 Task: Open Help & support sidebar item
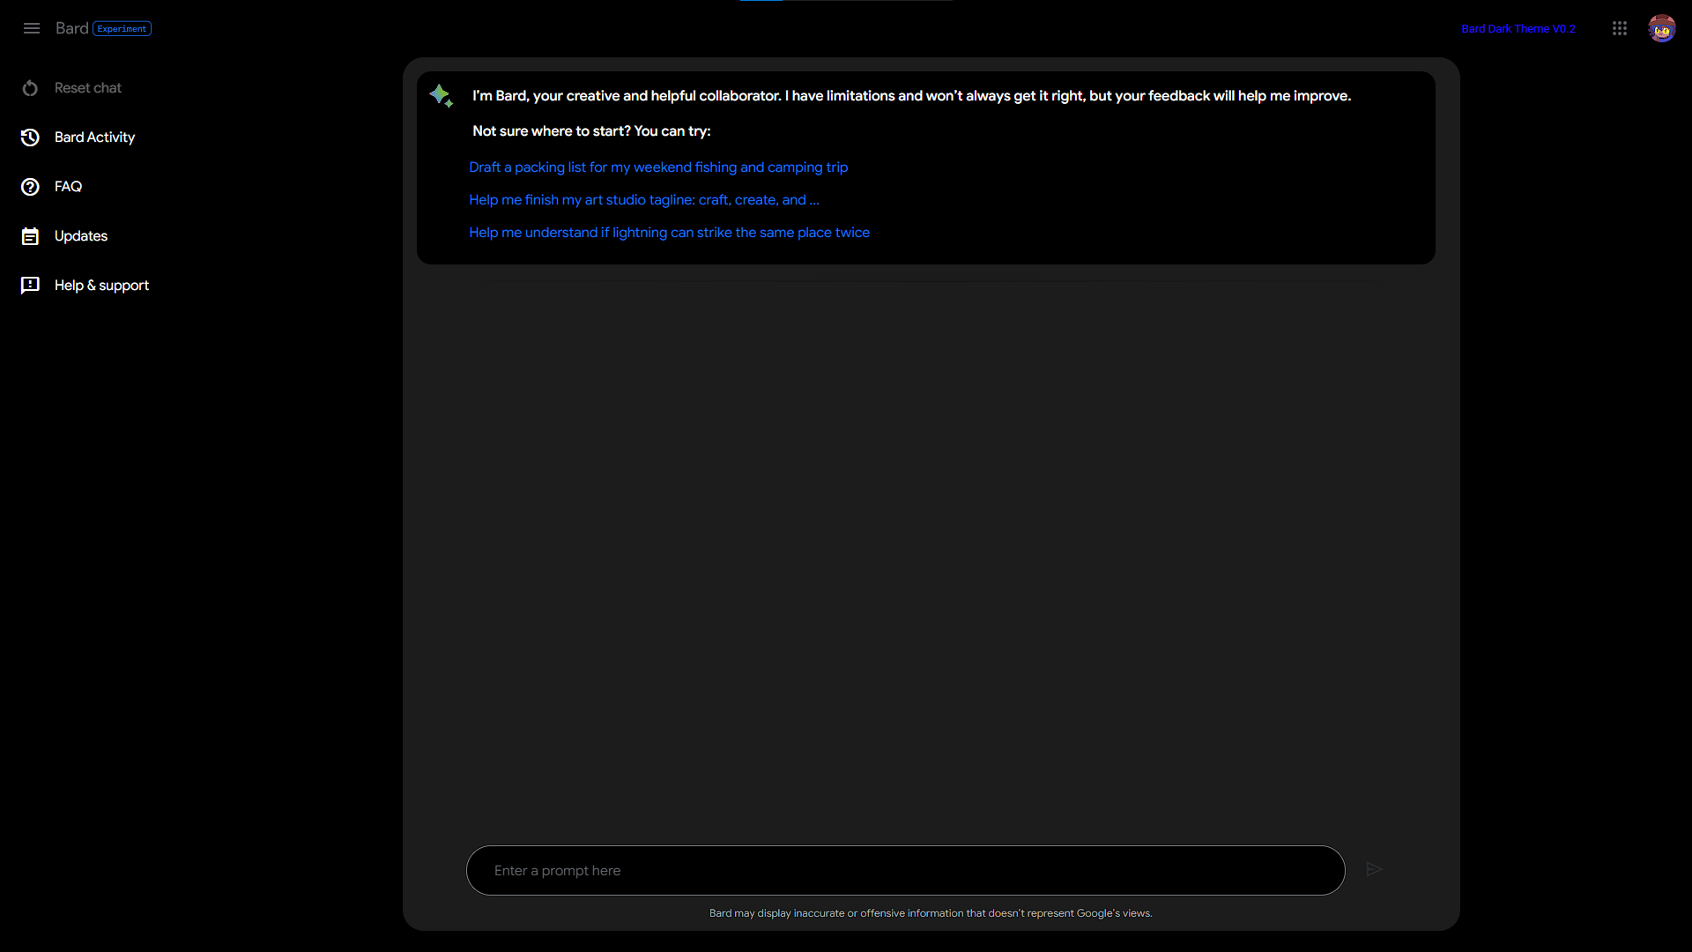click(x=101, y=286)
